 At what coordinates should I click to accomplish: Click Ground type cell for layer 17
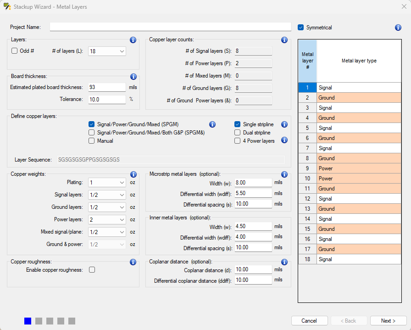[359, 249]
